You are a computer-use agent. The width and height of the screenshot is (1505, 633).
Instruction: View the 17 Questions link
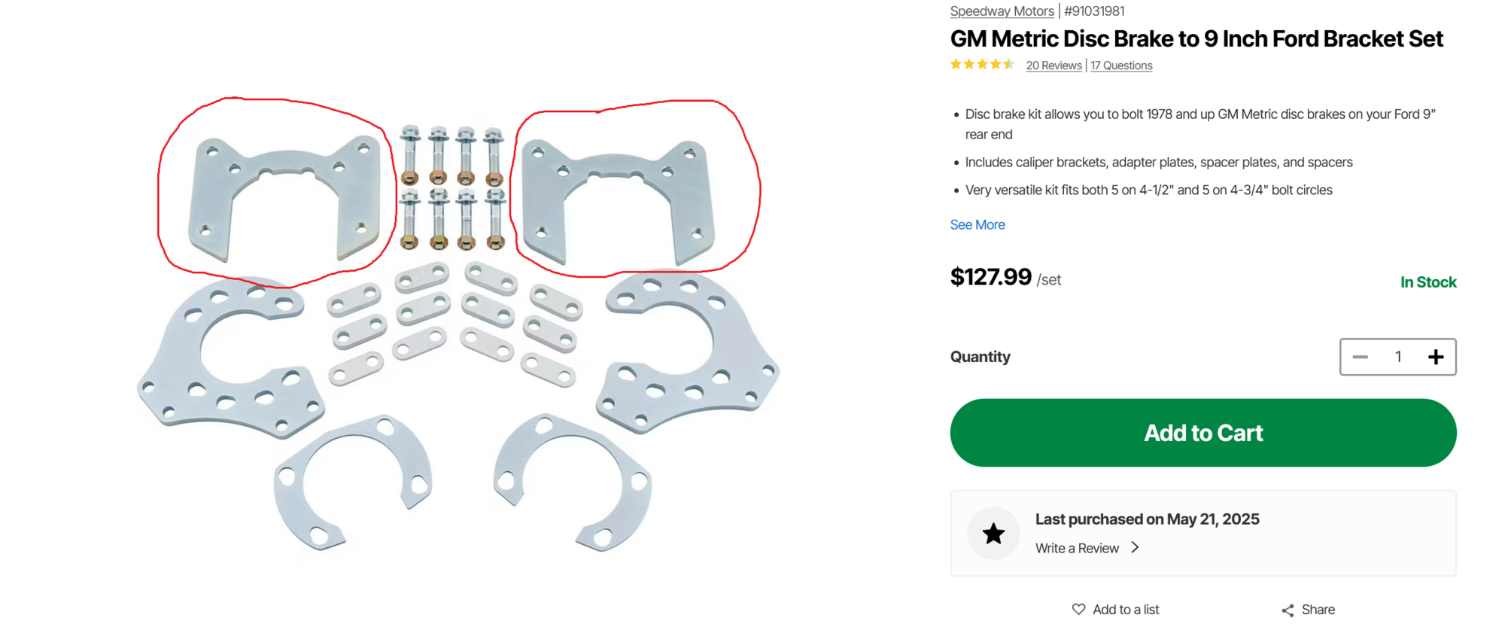click(x=1121, y=65)
